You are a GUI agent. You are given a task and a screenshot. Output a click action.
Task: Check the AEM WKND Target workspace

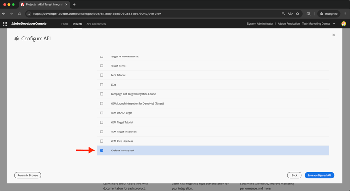102,113
